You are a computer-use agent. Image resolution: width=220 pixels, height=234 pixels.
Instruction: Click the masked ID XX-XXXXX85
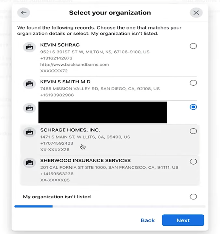(55, 180)
